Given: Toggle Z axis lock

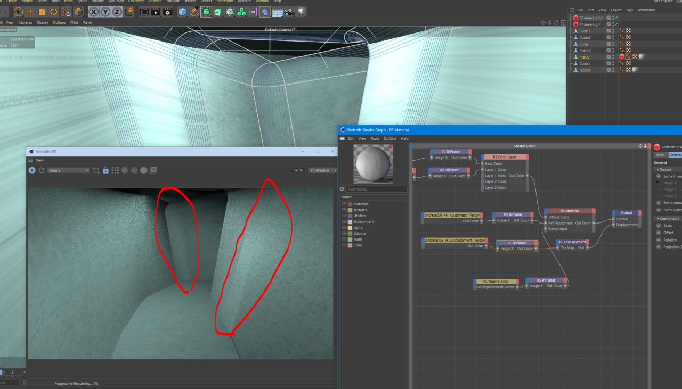Looking at the screenshot, I should coord(117,12).
